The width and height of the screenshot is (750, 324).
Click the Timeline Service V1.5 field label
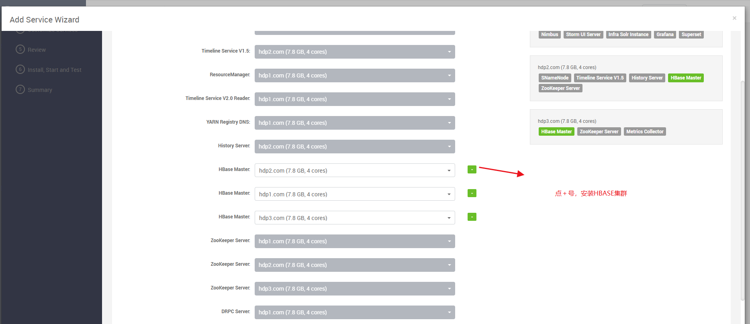point(226,51)
